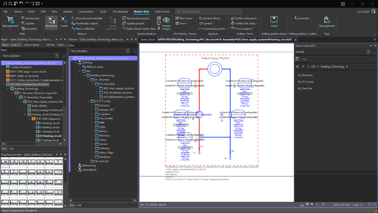Viewport: 378px width, 213px height.
Task: Open the Symbol library dropdown
Action: click(x=222, y=18)
